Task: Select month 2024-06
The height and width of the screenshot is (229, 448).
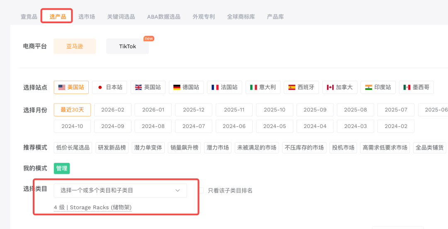Action: (x=234, y=126)
